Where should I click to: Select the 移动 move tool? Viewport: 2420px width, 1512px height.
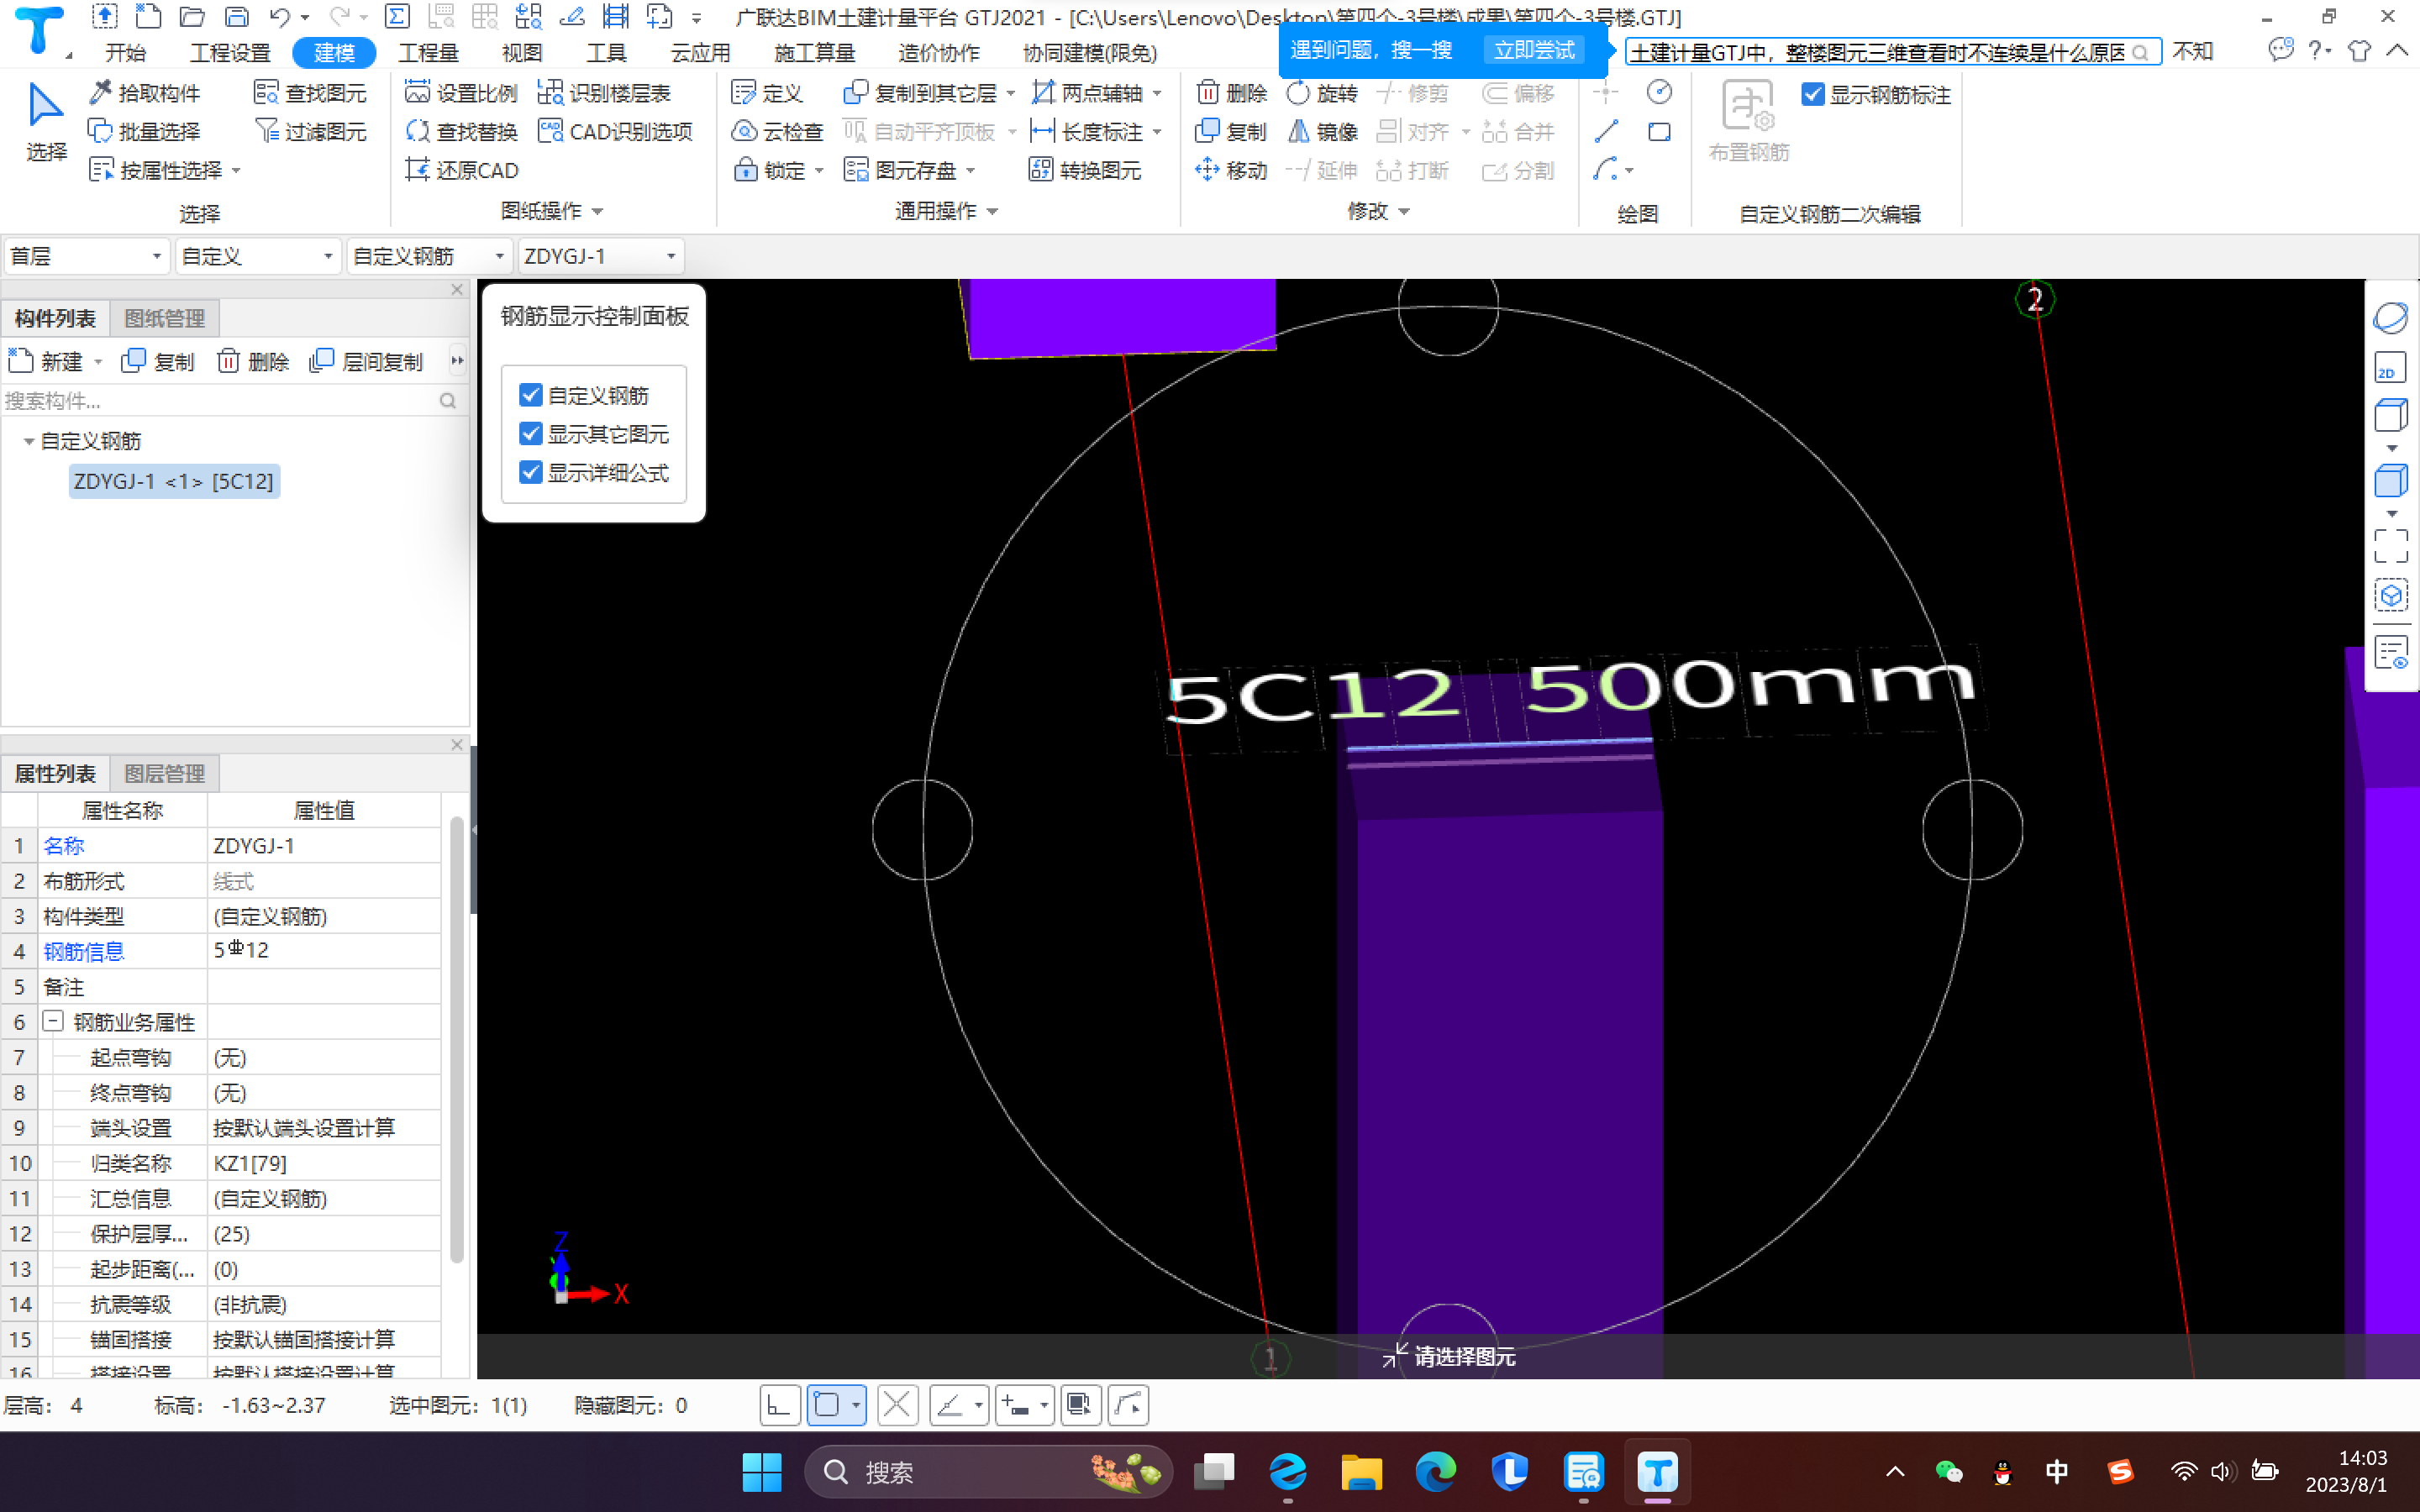[x=1231, y=170]
